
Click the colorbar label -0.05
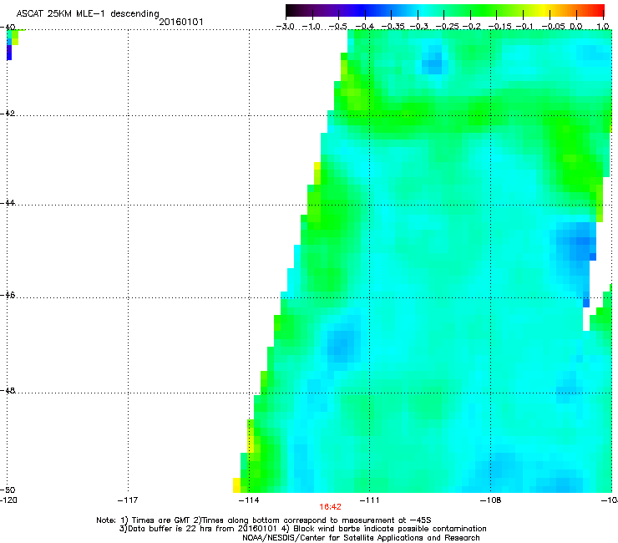tap(553, 27)
